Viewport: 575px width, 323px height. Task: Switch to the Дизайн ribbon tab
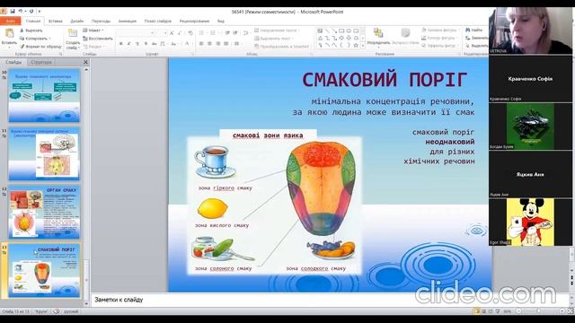(77, 22)
